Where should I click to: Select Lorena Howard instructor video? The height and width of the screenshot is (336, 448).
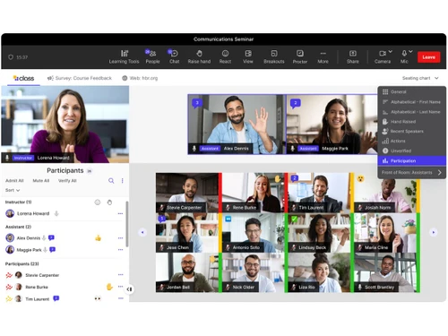tap(65, 125)
